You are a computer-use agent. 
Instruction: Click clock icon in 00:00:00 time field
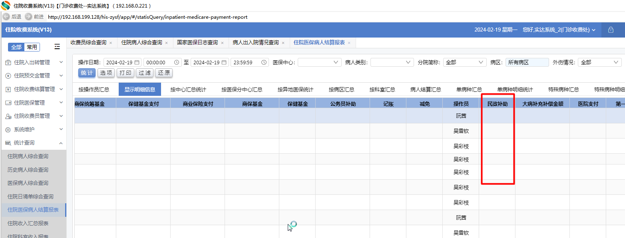pyautogui.click(x=177, y=62)
